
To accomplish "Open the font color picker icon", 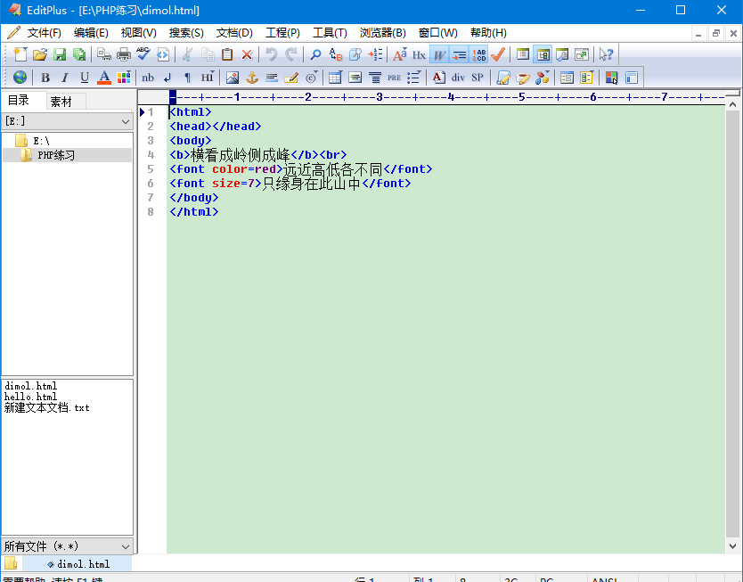I will pos(104,78).
